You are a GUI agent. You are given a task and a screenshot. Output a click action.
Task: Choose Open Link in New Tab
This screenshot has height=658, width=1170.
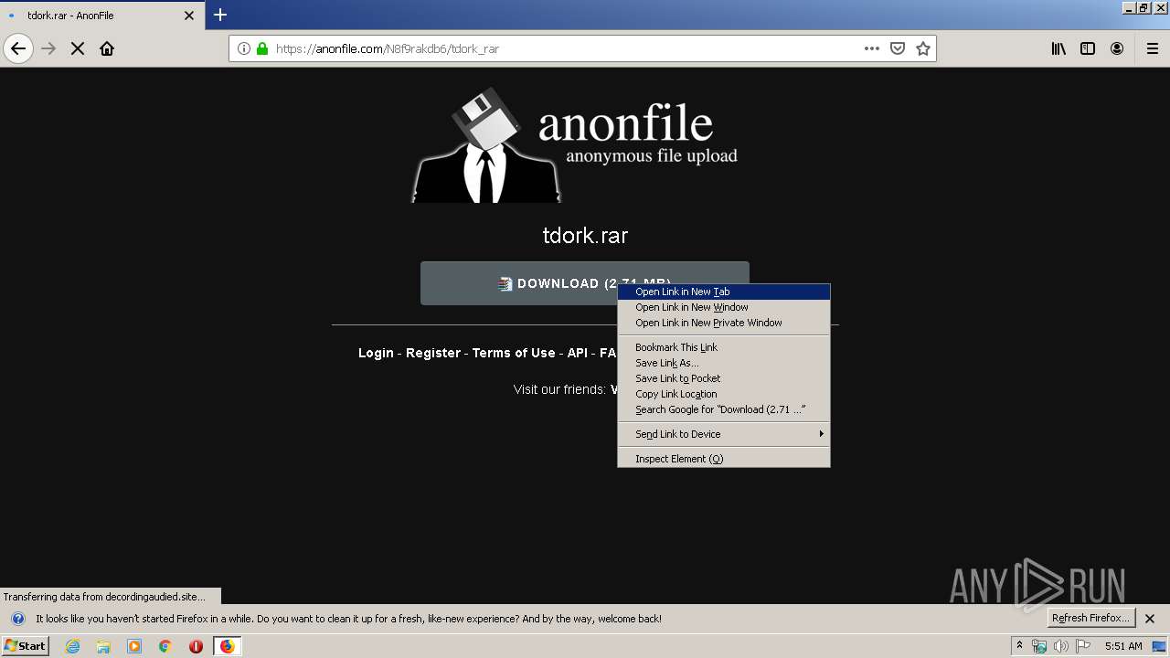point(724,292)
